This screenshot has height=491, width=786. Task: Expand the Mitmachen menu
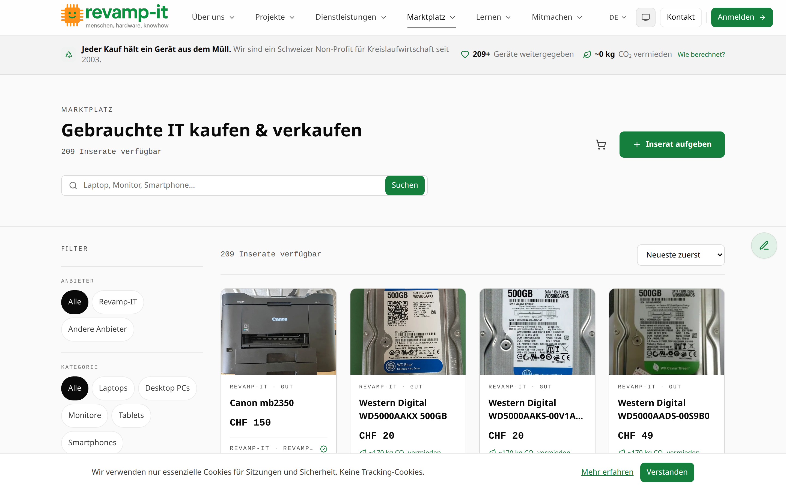[557, 17]
